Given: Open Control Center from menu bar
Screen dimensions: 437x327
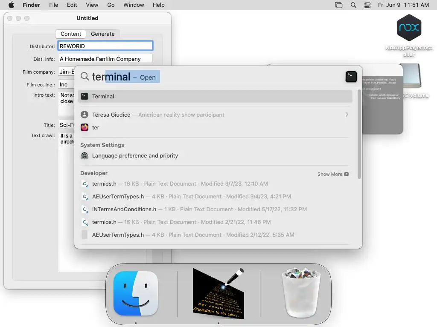Looking at the screenshot, I should [x=367, y=5].
